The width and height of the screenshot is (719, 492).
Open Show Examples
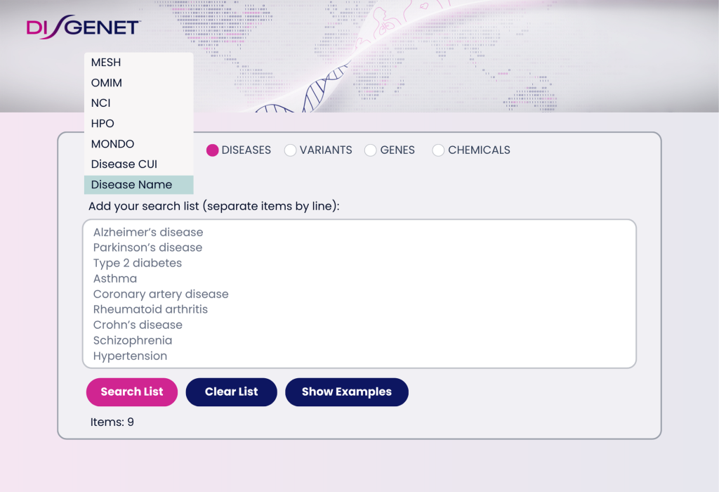[346, 392]
